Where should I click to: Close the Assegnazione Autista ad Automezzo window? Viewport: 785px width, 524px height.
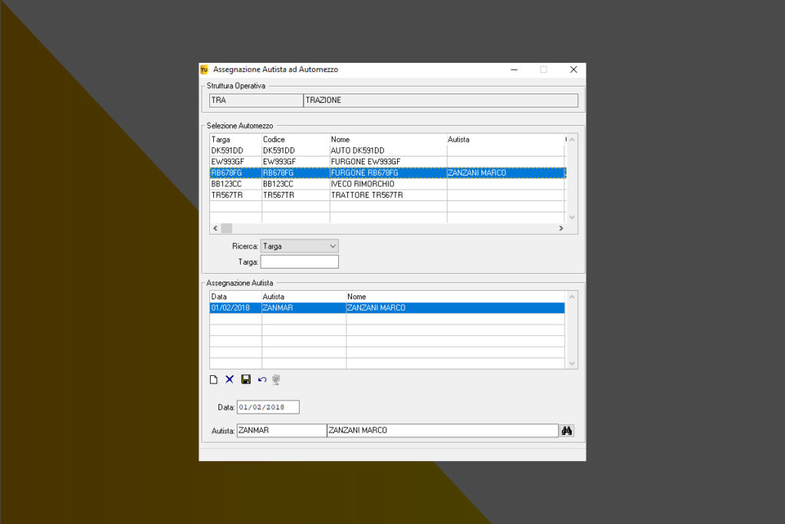pyautogui.click(x=573, y=70)
